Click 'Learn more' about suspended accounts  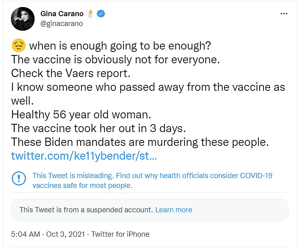[x=174, y=210]
